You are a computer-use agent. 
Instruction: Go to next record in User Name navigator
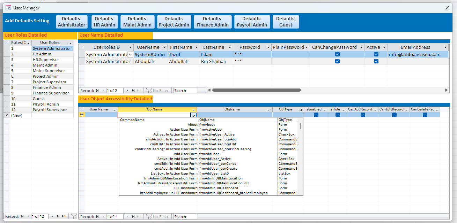tap(128, 91)
